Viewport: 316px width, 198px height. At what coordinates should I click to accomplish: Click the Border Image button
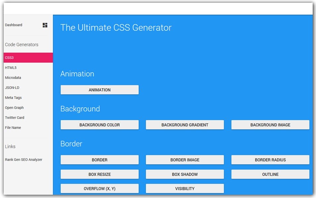coord(184,160)
